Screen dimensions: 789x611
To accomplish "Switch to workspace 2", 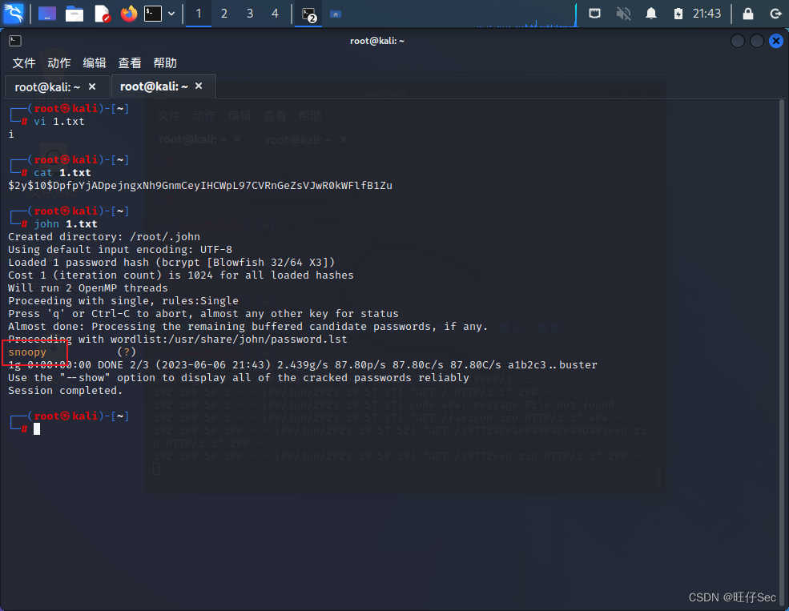I will point(224,14).
